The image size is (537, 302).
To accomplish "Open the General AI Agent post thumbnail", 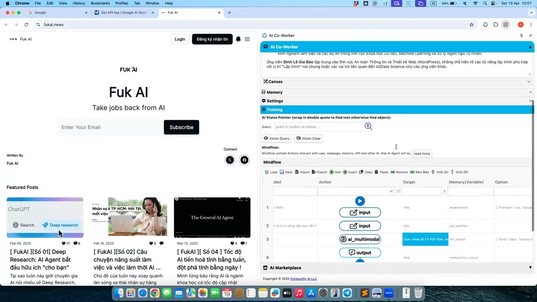I will click(x=212, y=218).
